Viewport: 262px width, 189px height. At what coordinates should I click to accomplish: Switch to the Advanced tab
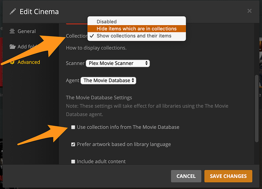(28, 62)
